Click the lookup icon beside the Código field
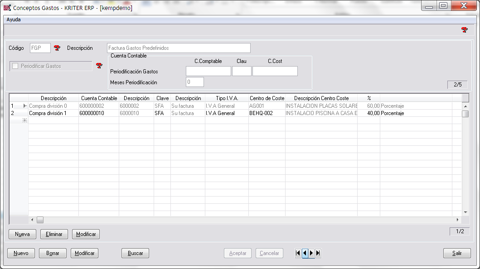Screen dimensions: 480x269 [57, 48]
